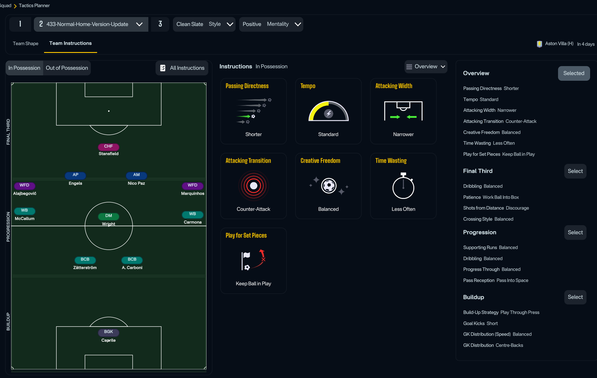Image resolution: width=597 pixels, height=378 pixels.
Task: Open the Play for Set Pieces card
Action: point(254,261)
